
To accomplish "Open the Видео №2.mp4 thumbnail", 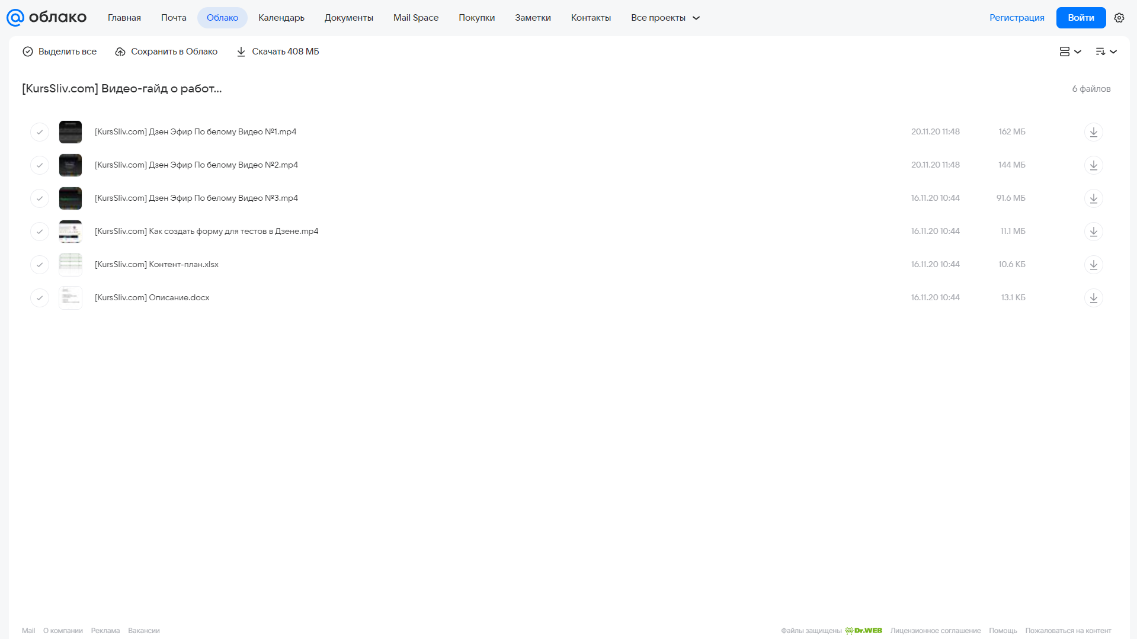I will click(x=71, y=165).
